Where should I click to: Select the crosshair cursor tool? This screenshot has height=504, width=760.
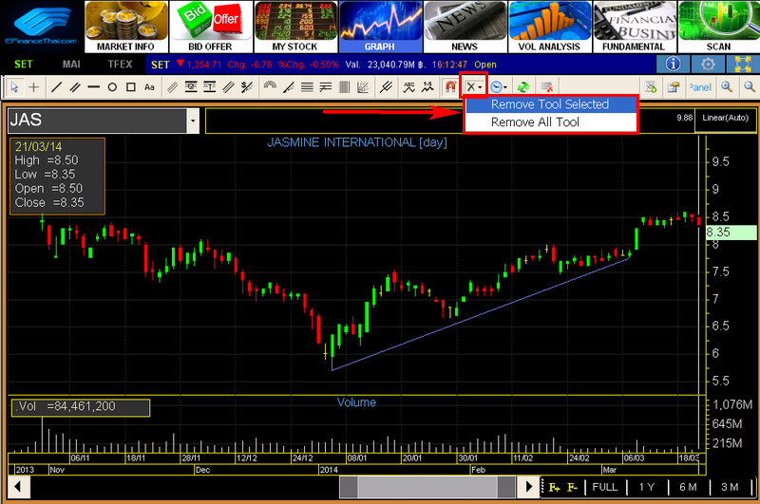pyautogui.click(x=34, y=86)
